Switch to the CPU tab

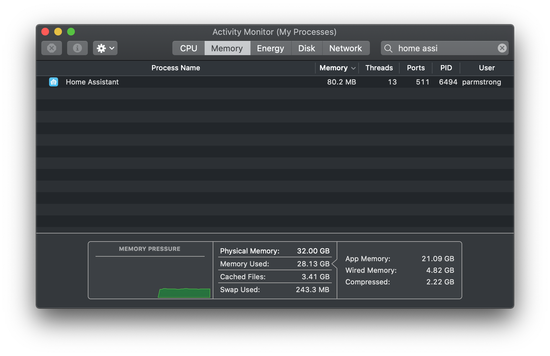188,48
